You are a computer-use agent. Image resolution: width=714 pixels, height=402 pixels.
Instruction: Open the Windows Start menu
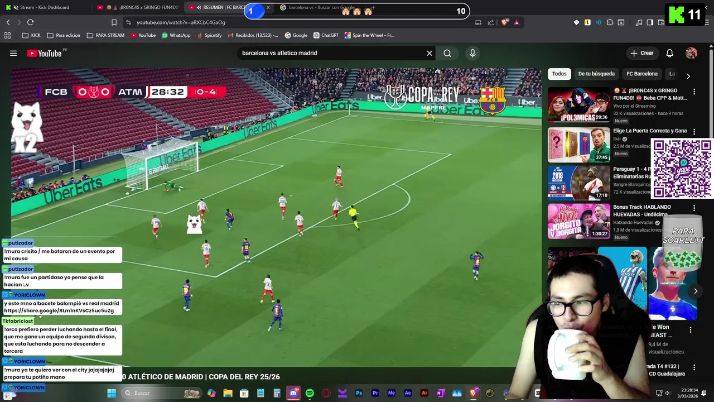coord(112,393)
